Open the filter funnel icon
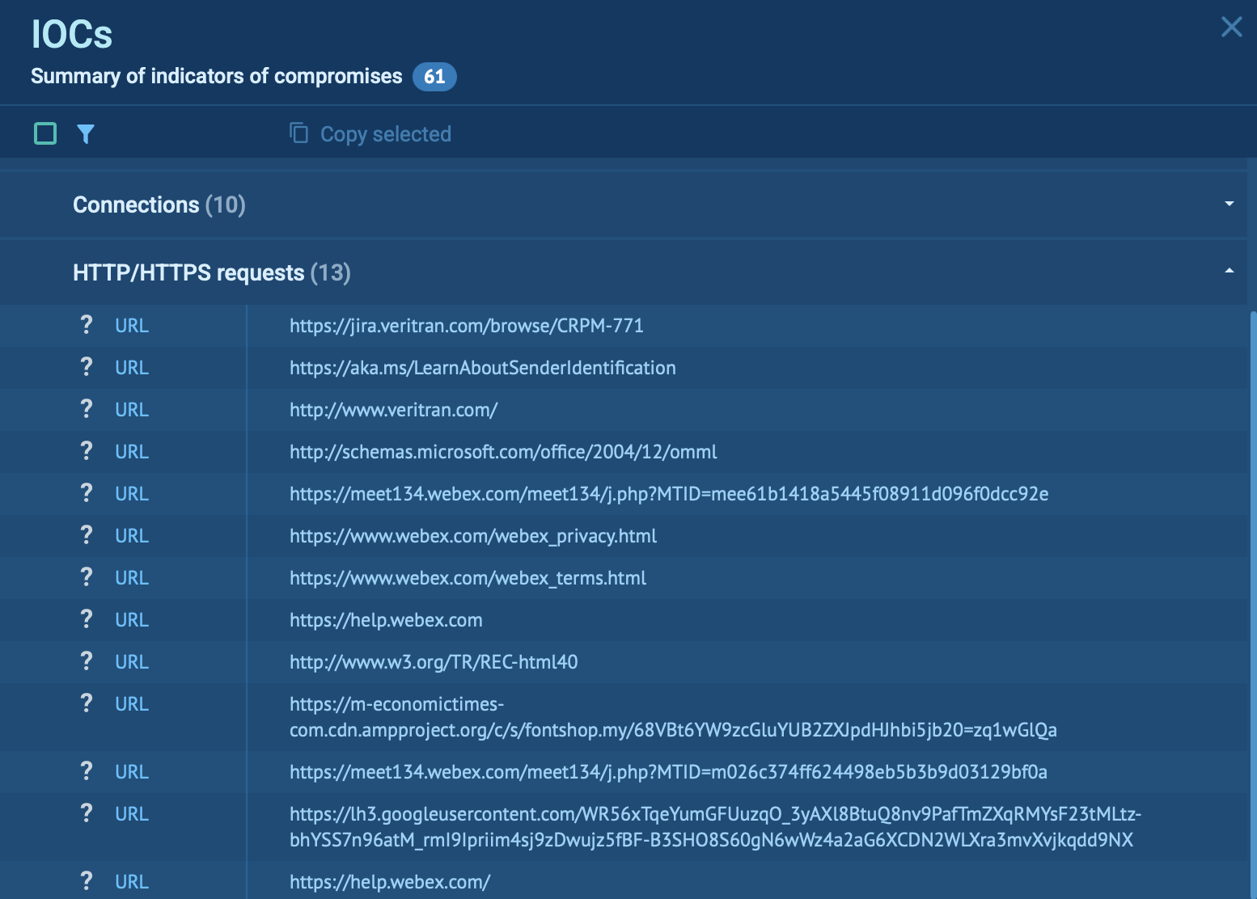 (86, 133)
